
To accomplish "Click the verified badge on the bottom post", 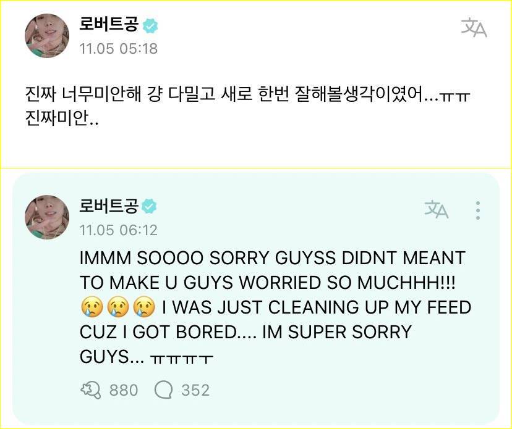I will pos(150,206).
